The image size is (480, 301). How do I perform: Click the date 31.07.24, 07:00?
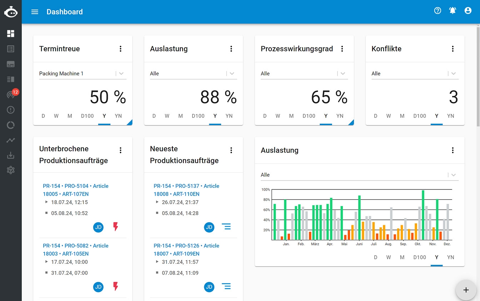[69, 273]
